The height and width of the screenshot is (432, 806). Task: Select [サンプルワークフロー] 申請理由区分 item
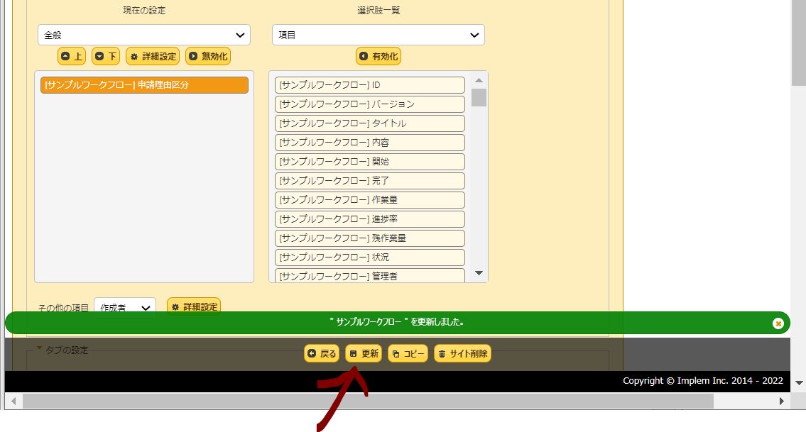point(144,84)
